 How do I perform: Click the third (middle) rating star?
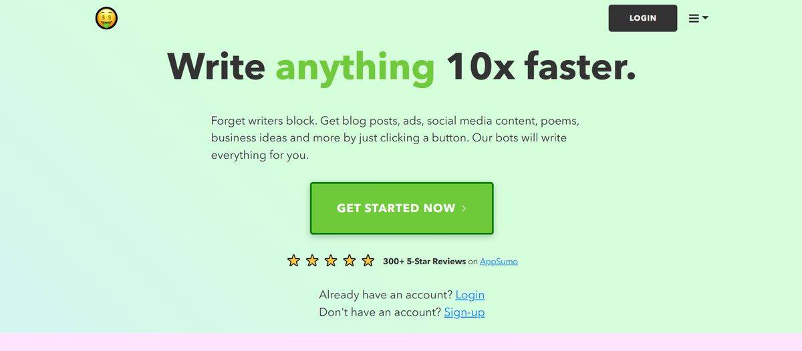[x=331, y=261]
